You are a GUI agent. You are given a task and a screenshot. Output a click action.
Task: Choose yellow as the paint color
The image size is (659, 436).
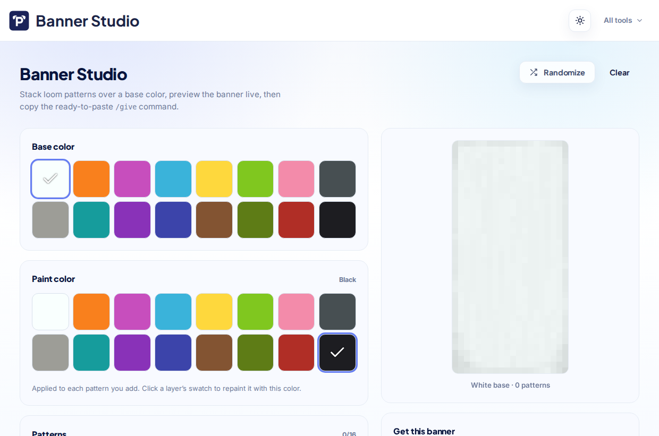tap(214, 312)
